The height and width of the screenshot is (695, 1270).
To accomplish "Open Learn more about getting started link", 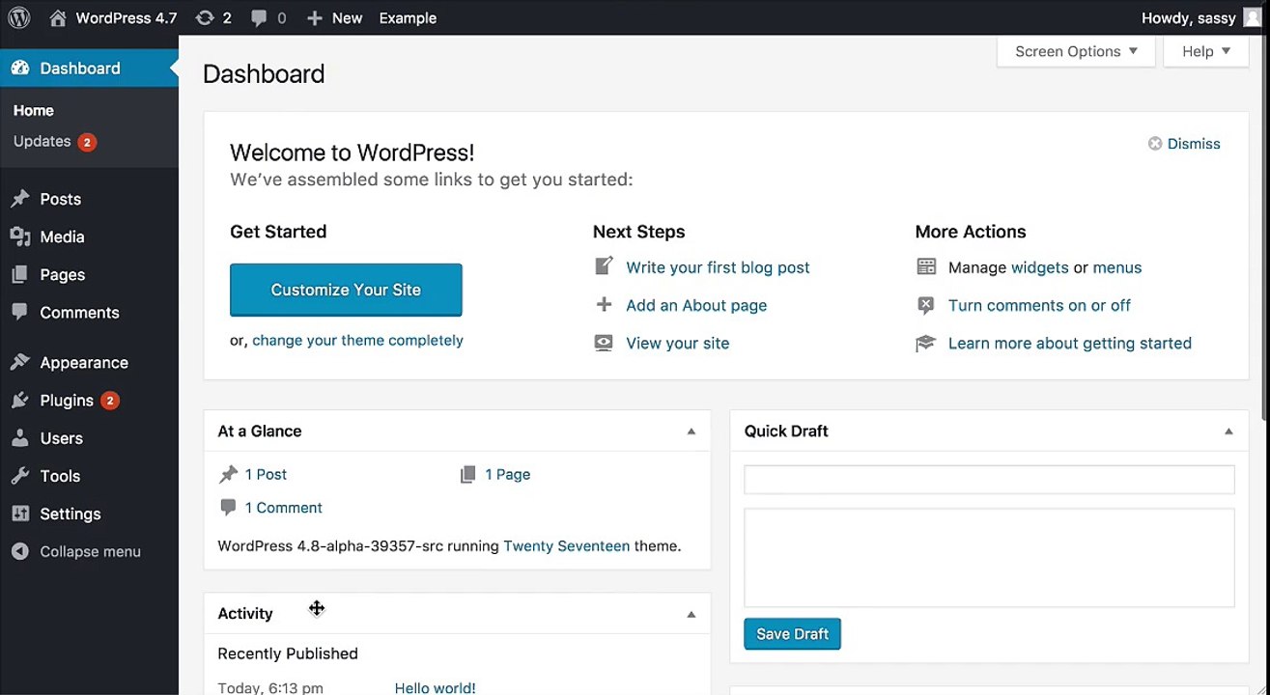I will coord(1069,343).
